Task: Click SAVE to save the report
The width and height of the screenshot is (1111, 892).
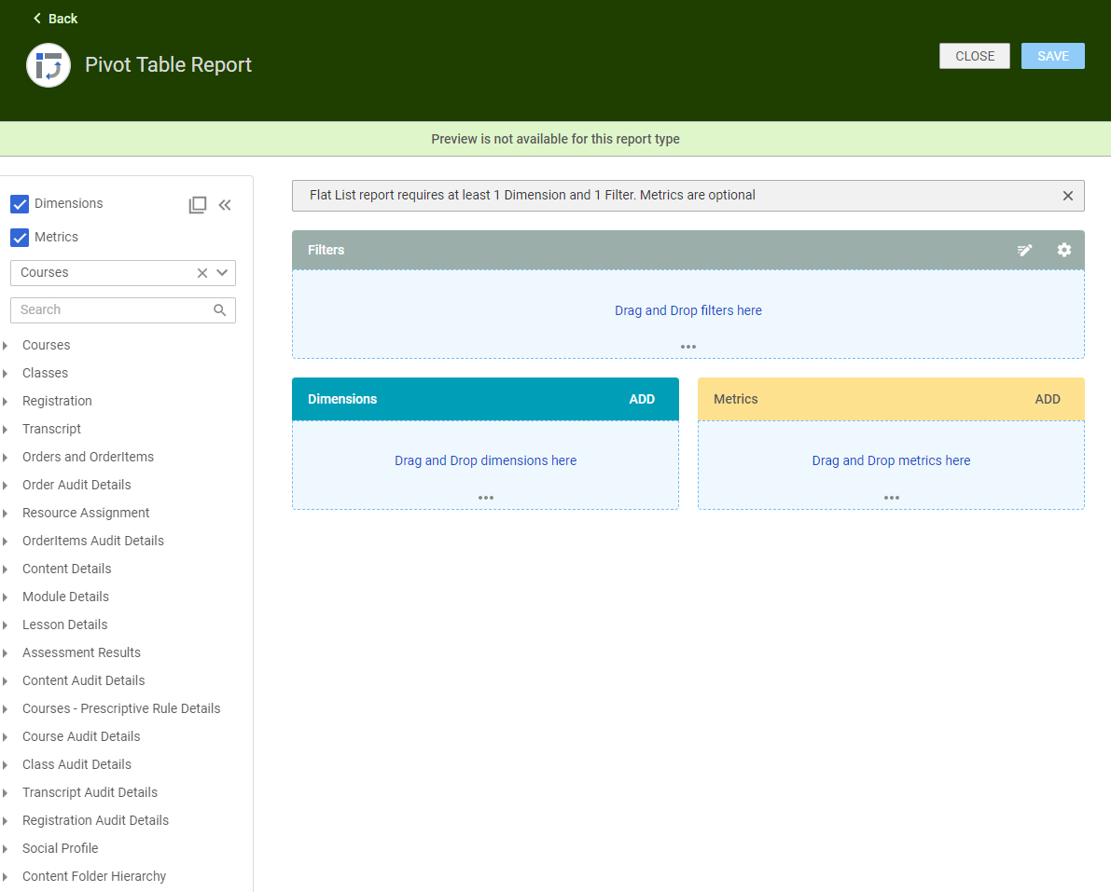Action: tap(1052, 55)
